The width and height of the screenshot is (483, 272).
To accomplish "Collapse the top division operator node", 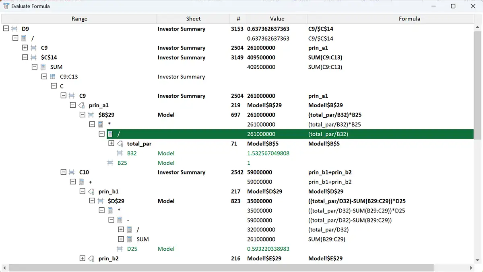I will click(15, 38).
